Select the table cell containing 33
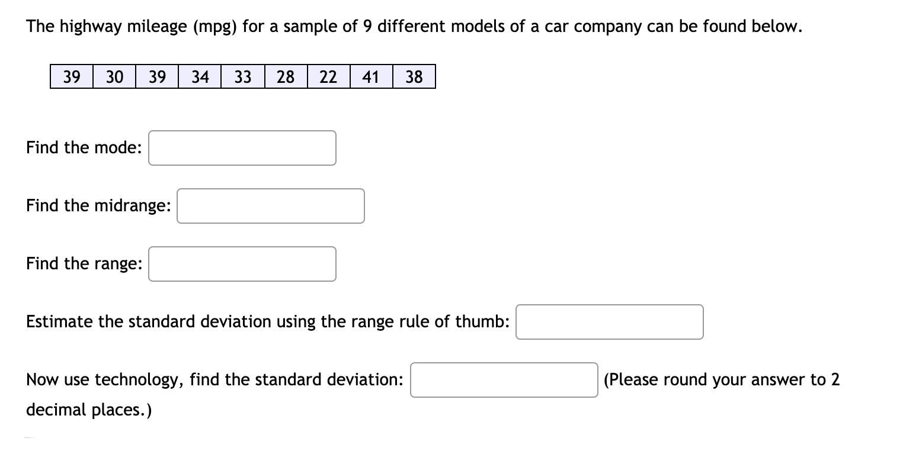Viewport: 903px width, 451px height. [242, 76]
